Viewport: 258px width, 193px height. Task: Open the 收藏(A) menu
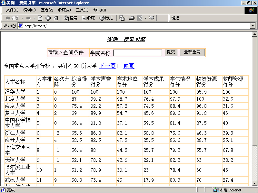tap(64, 10)
